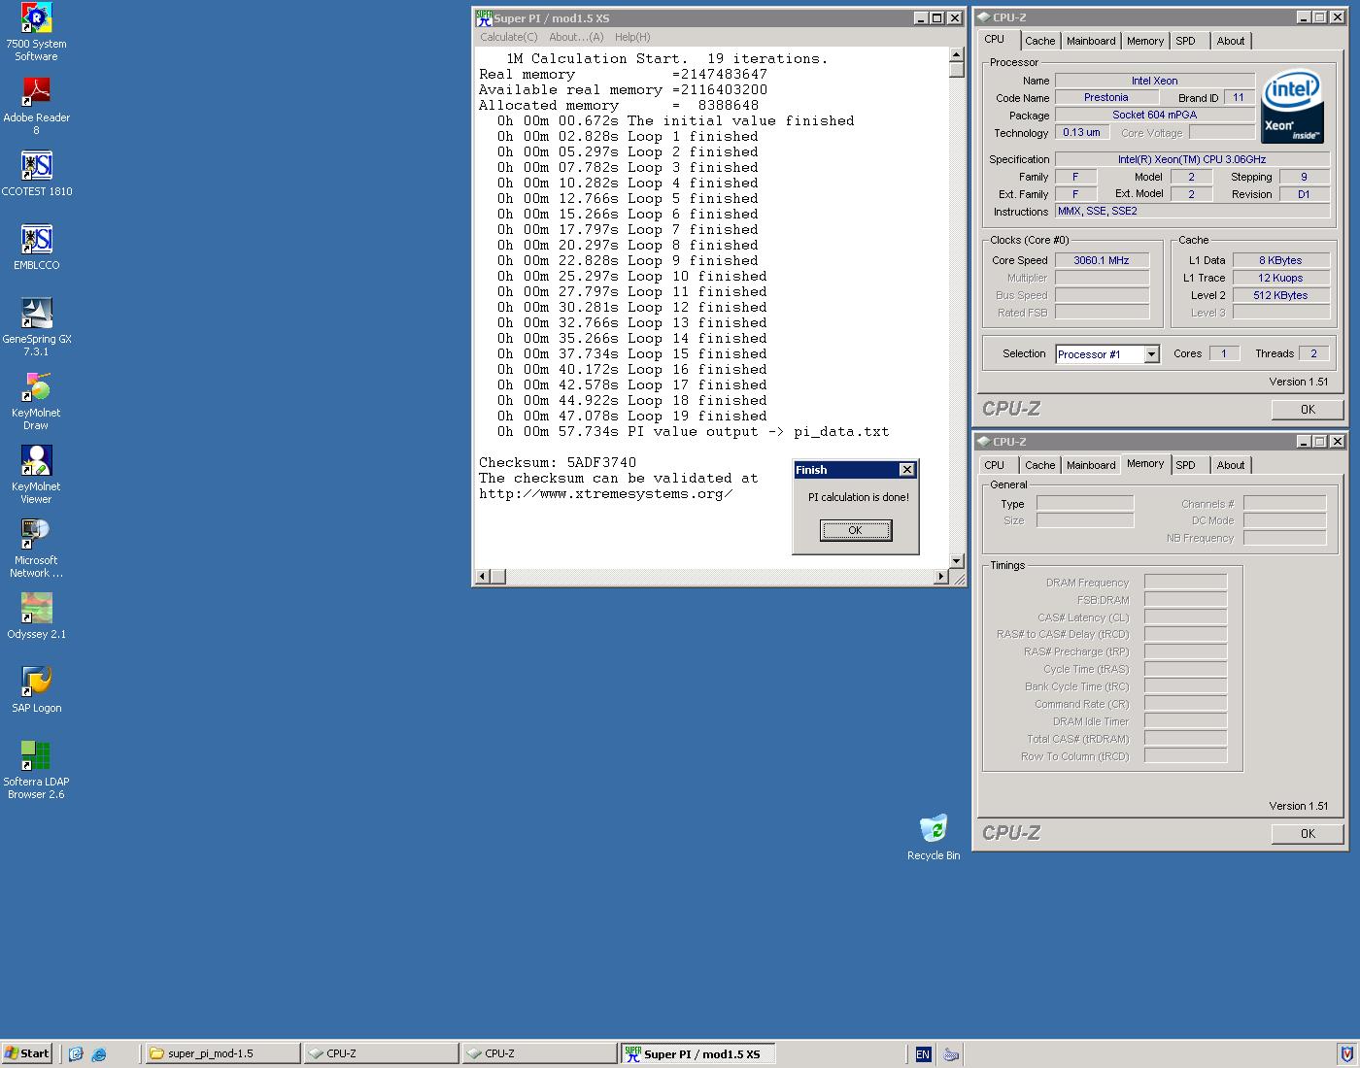Click the empty DRAM Frequency field
Viewport: 1360px width, 1068px height.
tap(1185, 583)
